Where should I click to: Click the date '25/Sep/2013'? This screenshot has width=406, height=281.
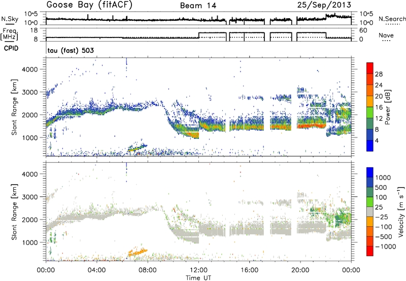324,5
